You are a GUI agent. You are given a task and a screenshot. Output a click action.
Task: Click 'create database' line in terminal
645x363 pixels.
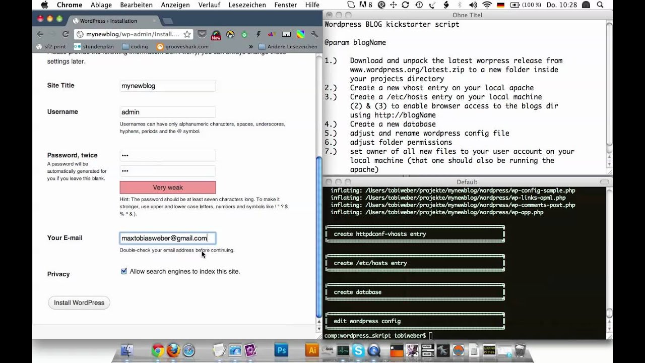pyautogui.click(x=357, y=292)
